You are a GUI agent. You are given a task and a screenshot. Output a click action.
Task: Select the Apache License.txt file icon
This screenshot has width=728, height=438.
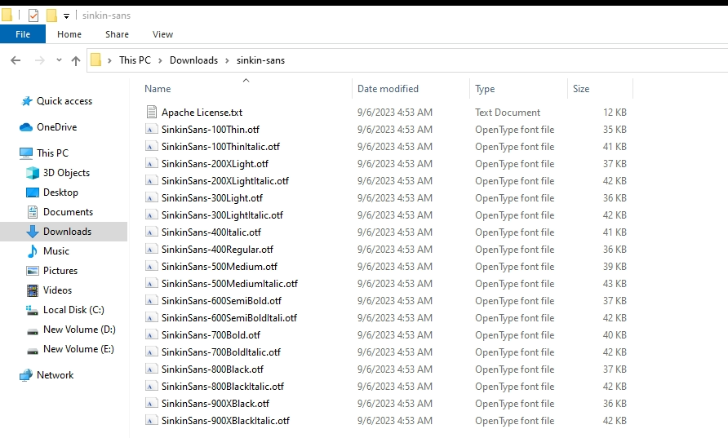(151, 112)
